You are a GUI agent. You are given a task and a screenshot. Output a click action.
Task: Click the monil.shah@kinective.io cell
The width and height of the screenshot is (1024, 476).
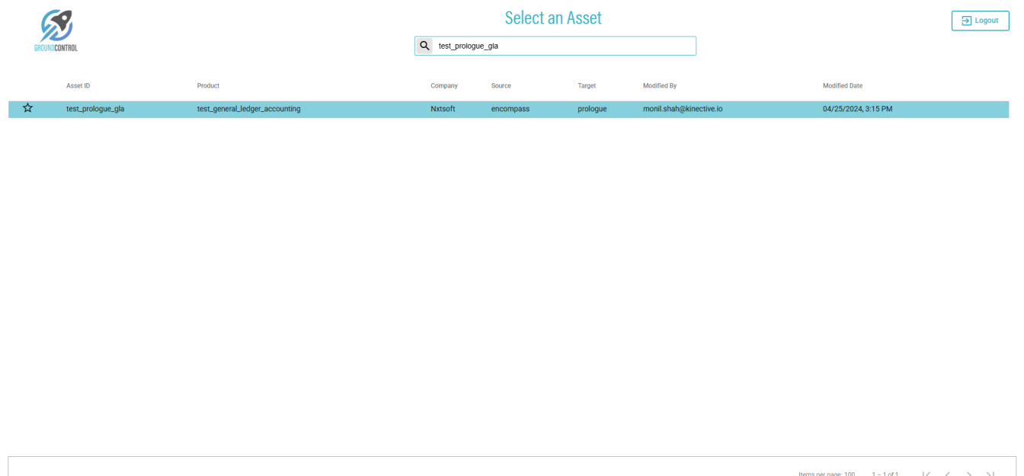coord(683,109)
